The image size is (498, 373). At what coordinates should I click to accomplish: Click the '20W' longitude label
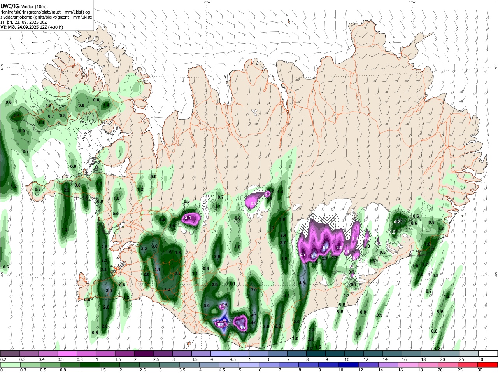point(207,2)
